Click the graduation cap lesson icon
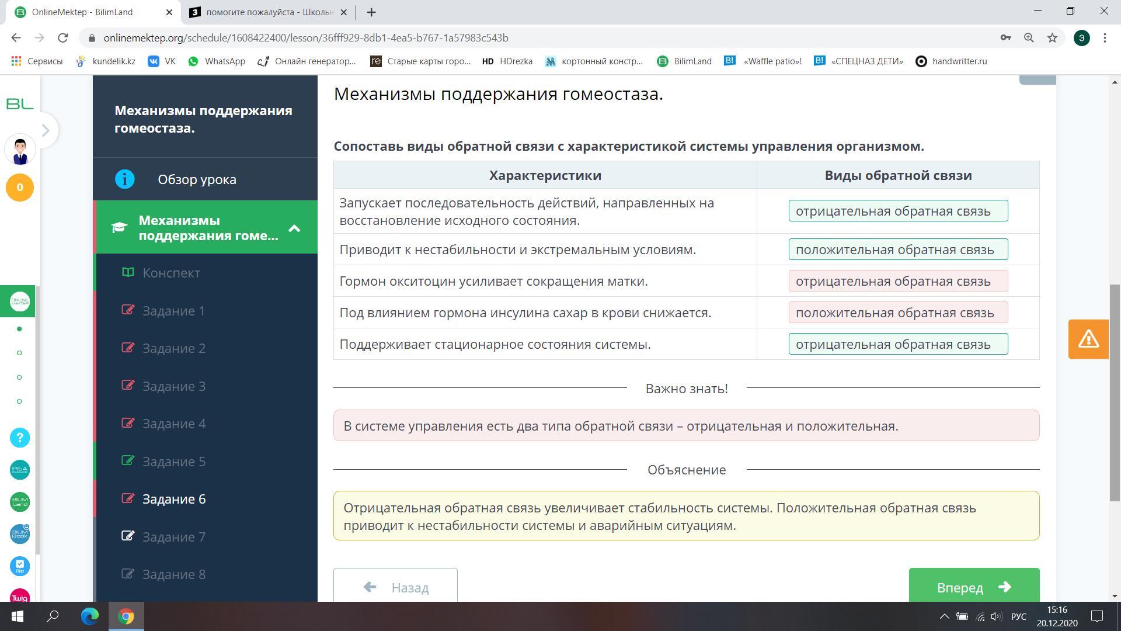The height and width of the screenshot is (631, 1121). [120, 228]
